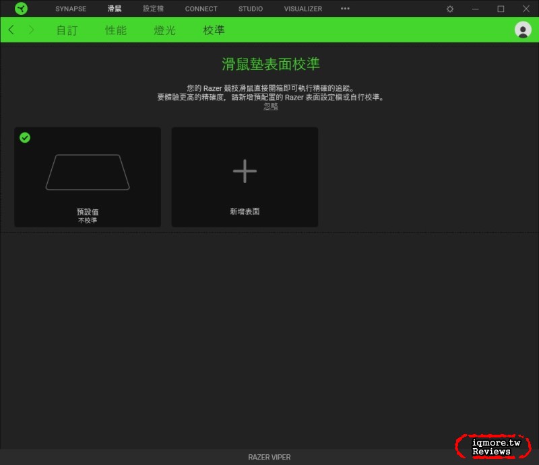Screen dimensions: 539x465
Task: Open the STUDIO menu item
Action: 250,9
